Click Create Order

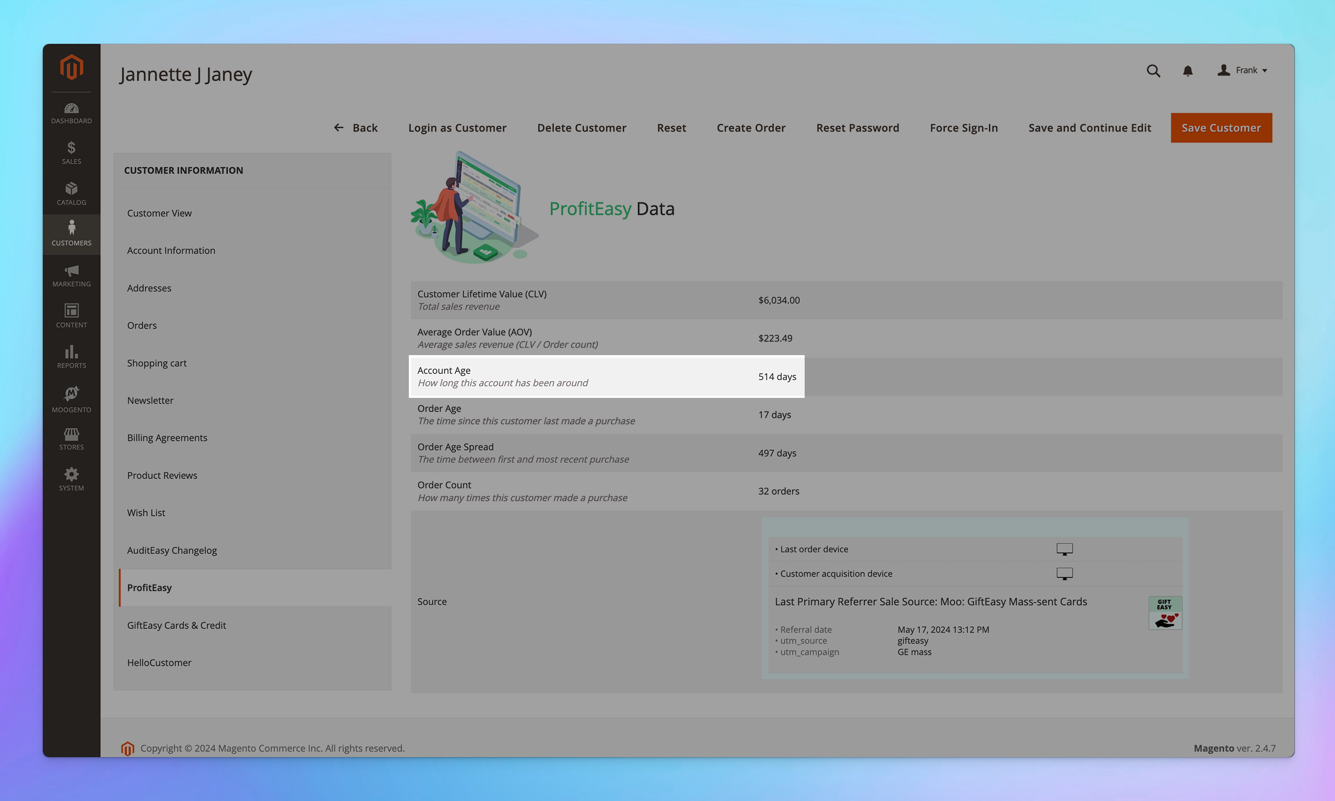click(750, 128)
